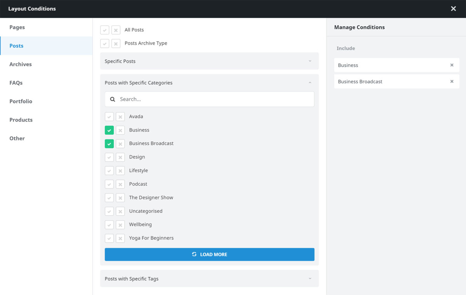Click the exclude x icon beside Design

click(120, 157)
